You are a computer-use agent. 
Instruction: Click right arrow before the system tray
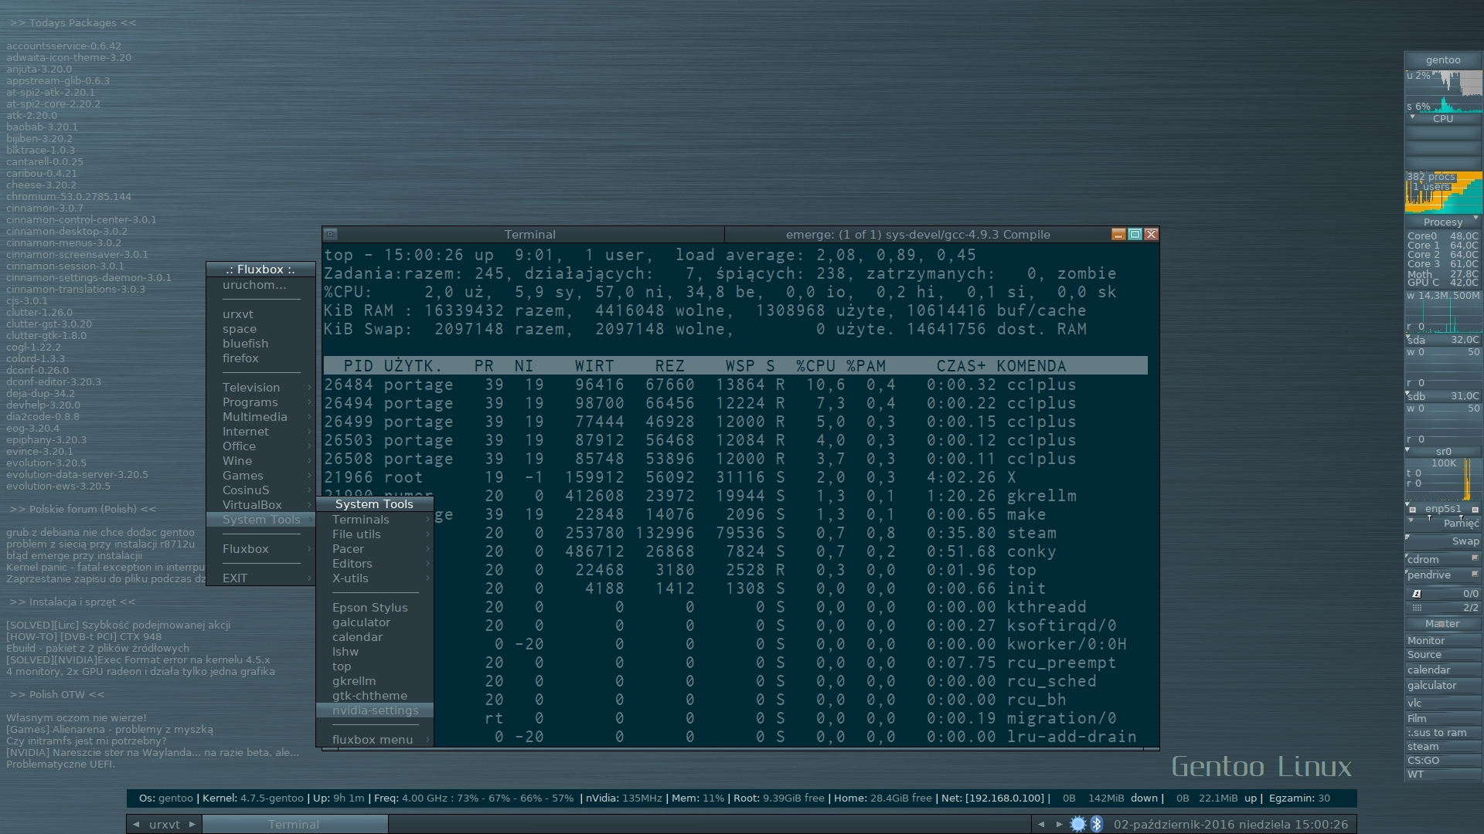coord(1059,824)
